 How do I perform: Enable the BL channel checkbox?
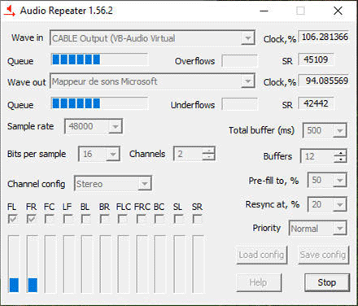[x=85, y=219]
